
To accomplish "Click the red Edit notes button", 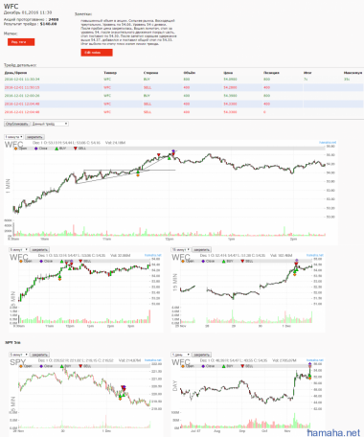I will click(x=97, y=53).
